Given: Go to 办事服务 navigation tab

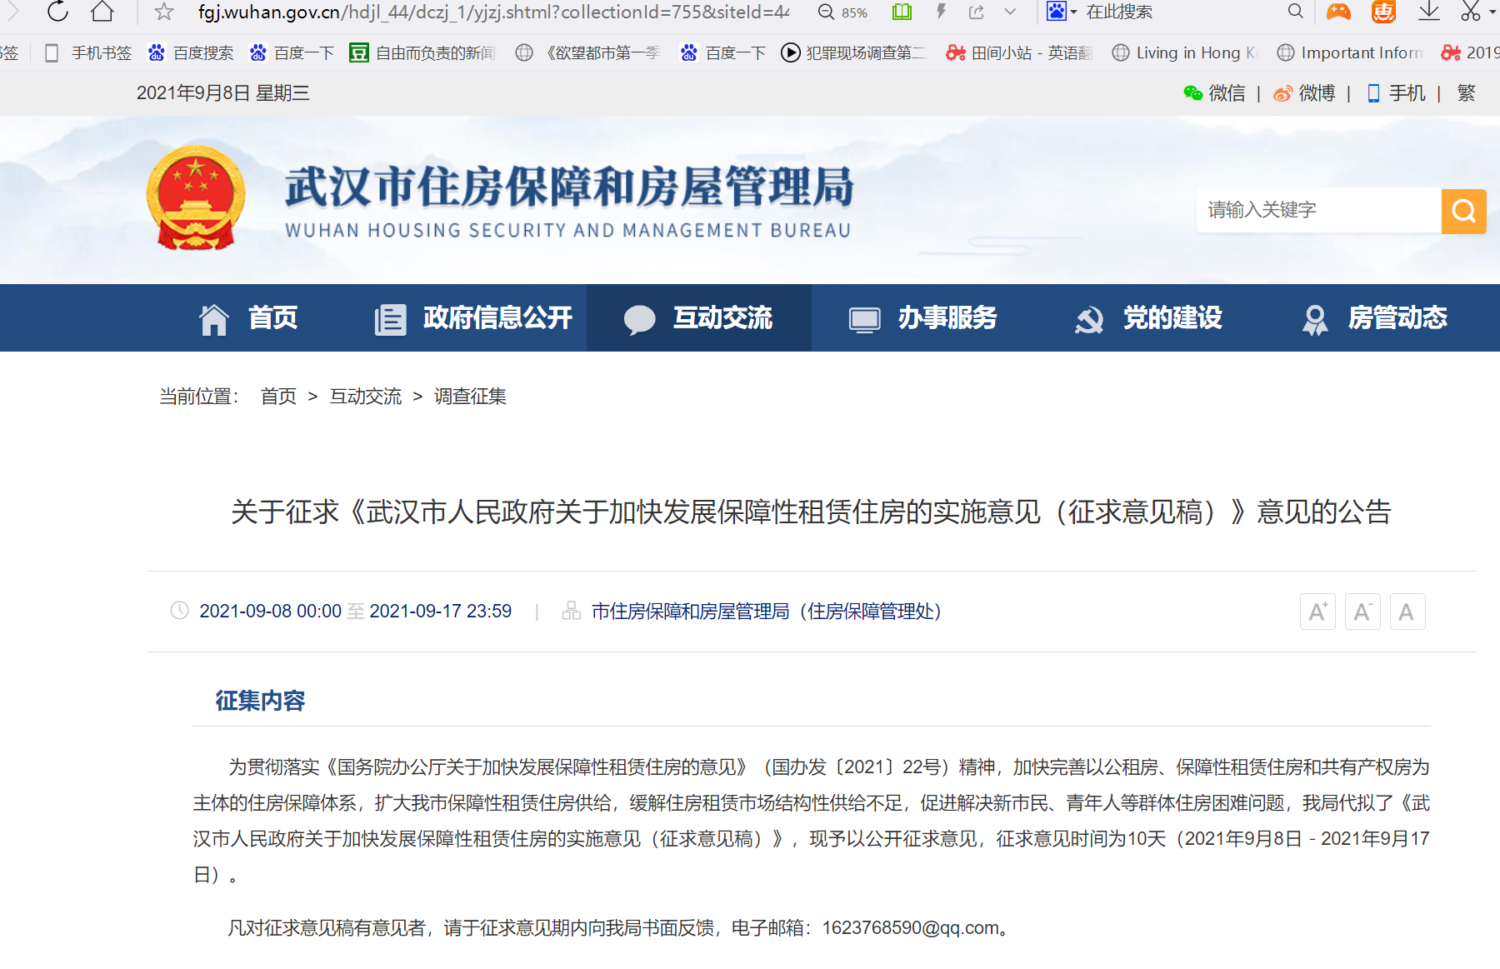Looking at the screenshot, I should (923, 318).
